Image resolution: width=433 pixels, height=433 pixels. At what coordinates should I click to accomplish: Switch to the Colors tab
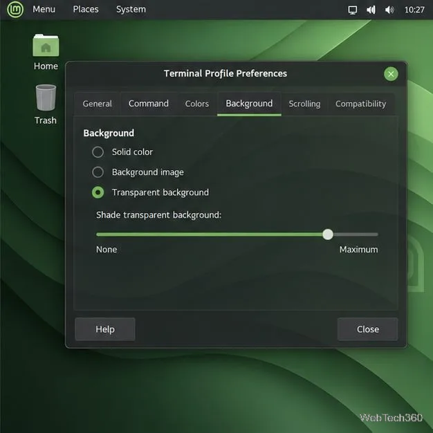coord(197,104)
